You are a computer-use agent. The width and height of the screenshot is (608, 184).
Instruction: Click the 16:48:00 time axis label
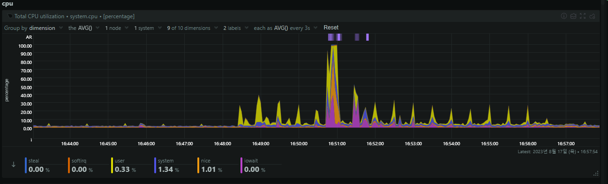point(222,143)
